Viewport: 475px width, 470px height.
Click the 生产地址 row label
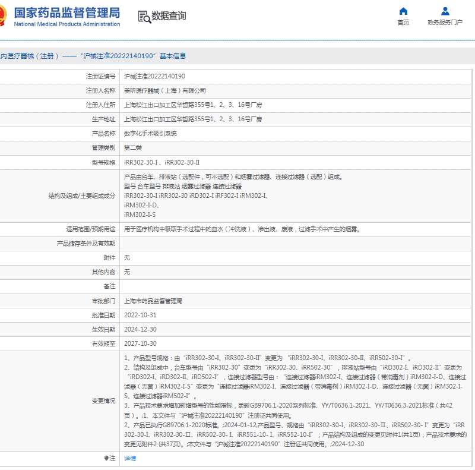pos(103,119)
